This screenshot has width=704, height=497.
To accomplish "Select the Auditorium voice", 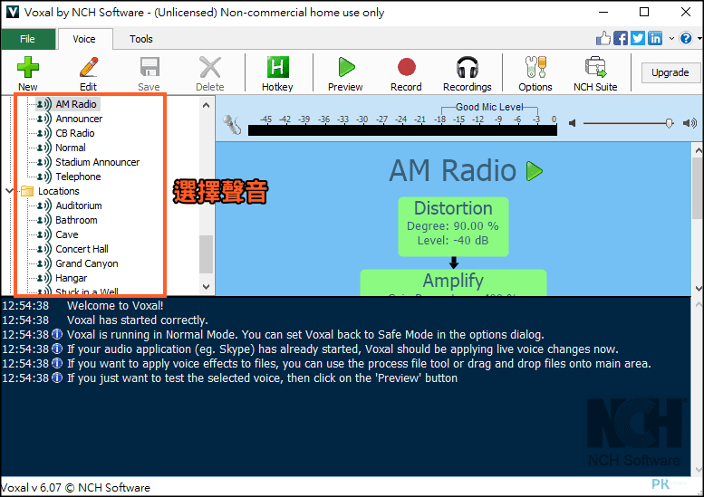I will point(79,205).
